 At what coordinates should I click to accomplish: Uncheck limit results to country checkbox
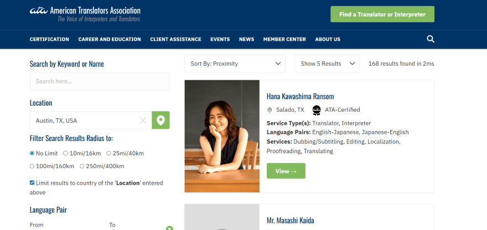click(32, 182)
